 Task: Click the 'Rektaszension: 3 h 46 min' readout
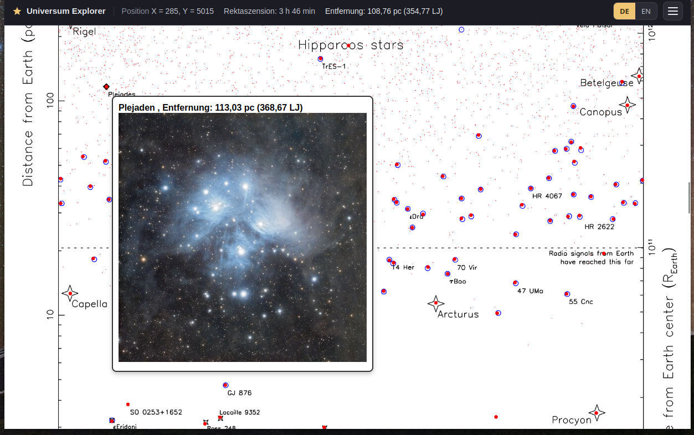pos(270,11)
